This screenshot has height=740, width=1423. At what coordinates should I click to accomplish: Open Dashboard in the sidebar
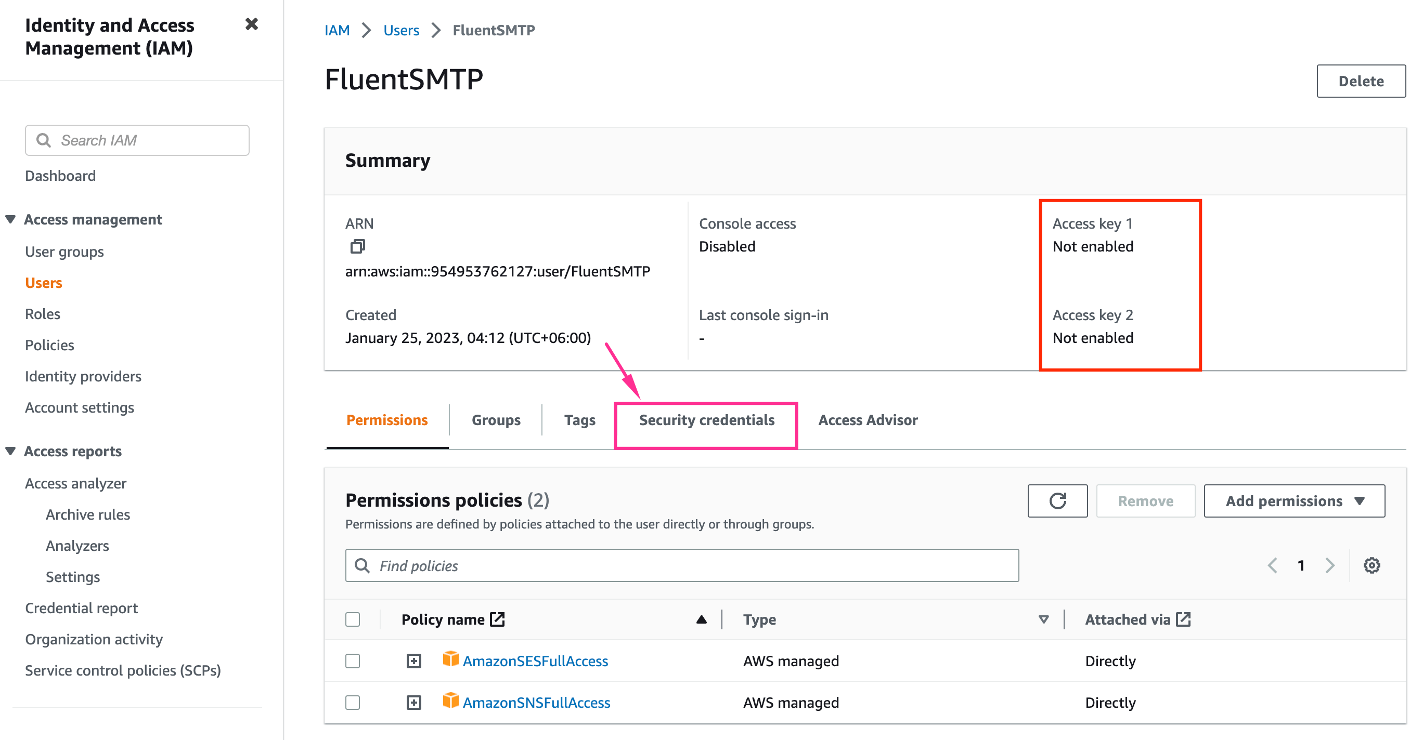60,176
